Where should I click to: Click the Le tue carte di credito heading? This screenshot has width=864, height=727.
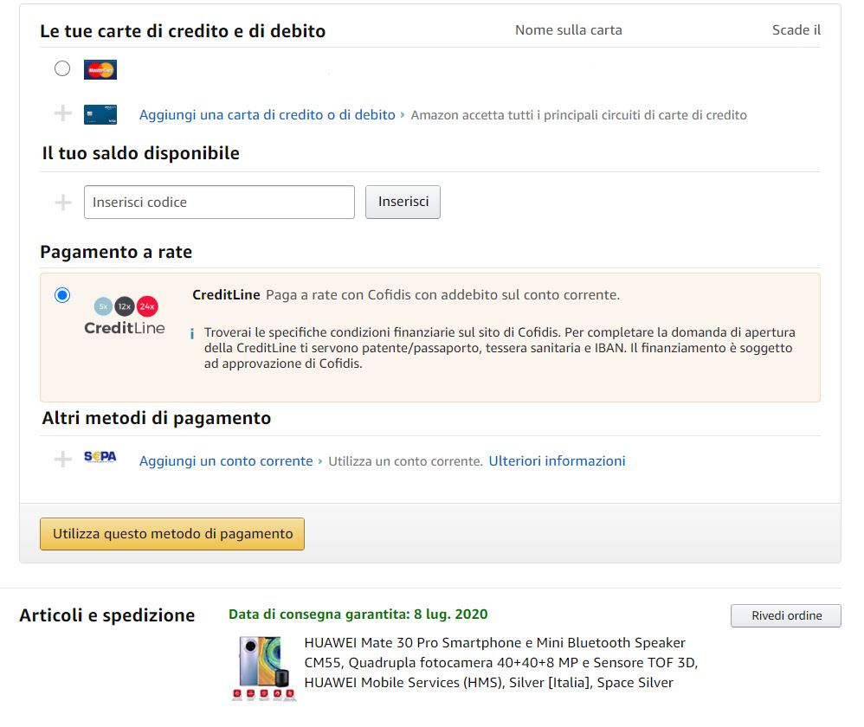tap(183, 31)
